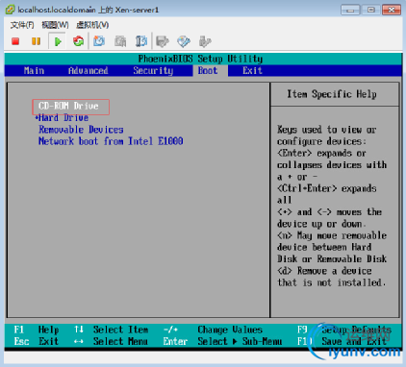Click the PhoenixBIOS Setup Utility title
Viewport: 406px width, 367px height.
click(200, 59)
